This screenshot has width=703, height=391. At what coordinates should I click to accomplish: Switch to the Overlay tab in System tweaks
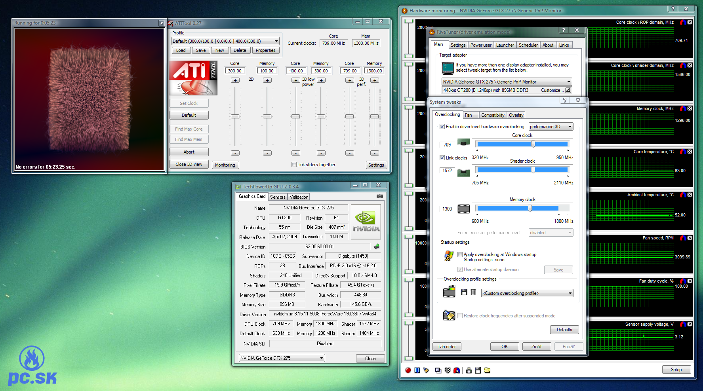point(516,115)
